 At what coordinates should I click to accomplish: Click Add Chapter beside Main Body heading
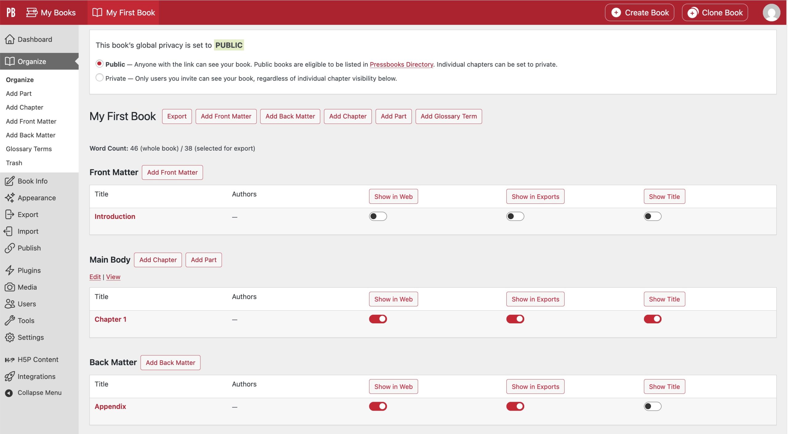158,260
